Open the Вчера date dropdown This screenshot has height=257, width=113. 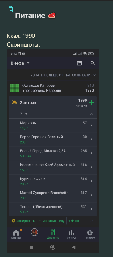click(20, 63)
